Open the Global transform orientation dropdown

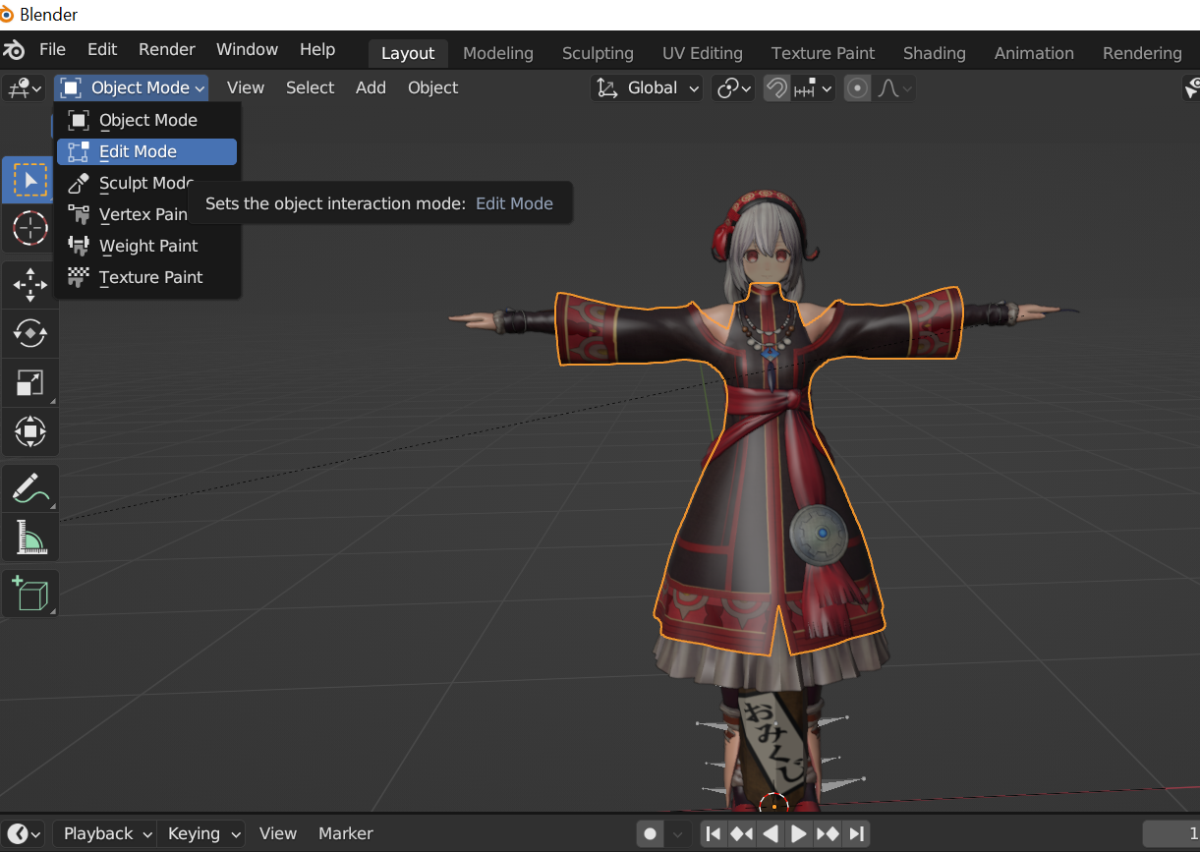tap(647, 88)
